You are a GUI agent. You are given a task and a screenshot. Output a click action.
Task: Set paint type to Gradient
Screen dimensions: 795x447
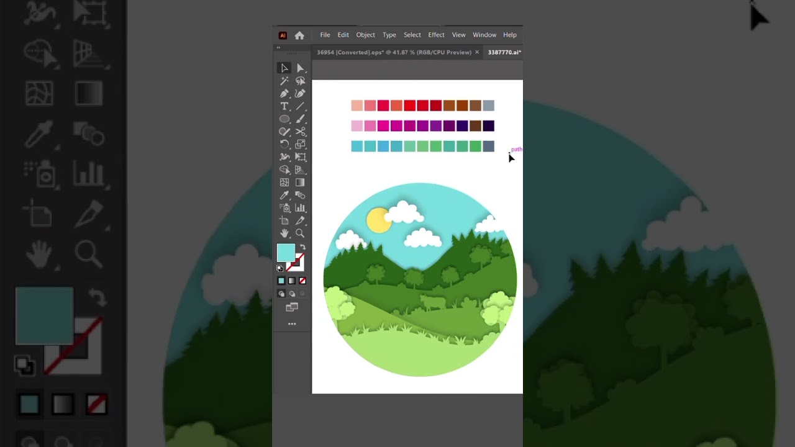pyautogui.click(x=292, y=281)
